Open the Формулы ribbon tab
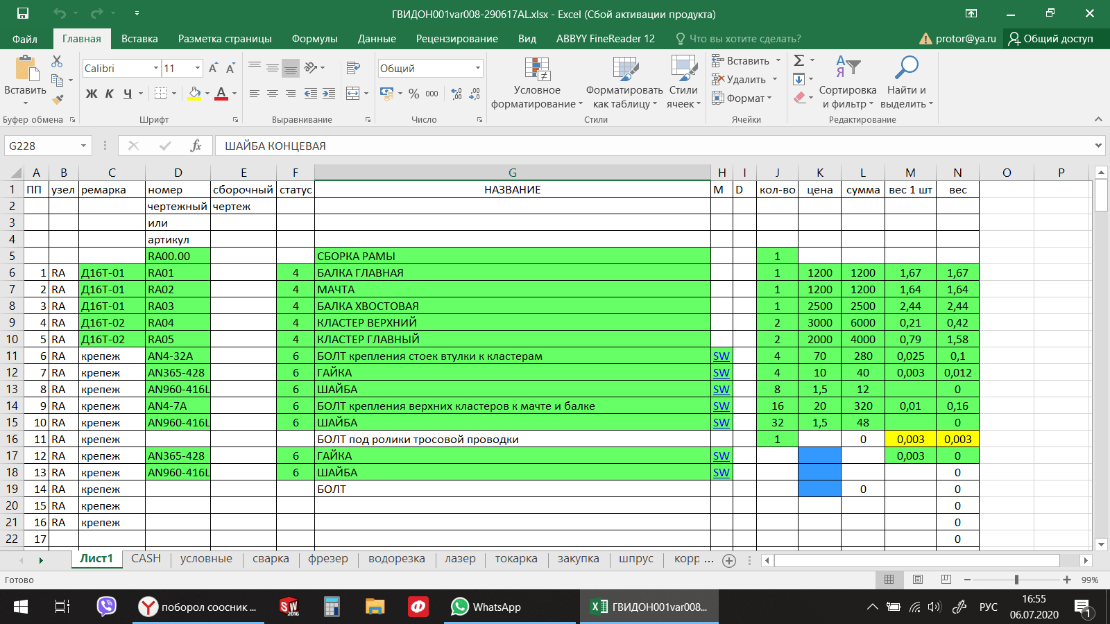This screenshot has height=624, width=1110. click(x=315, y=39)
